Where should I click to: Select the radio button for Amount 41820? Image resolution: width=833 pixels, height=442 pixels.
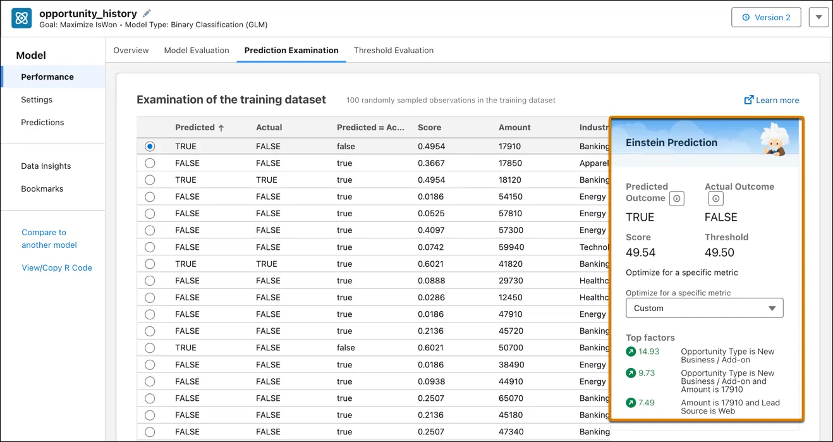pyautogui.click(x=150, y=264)
